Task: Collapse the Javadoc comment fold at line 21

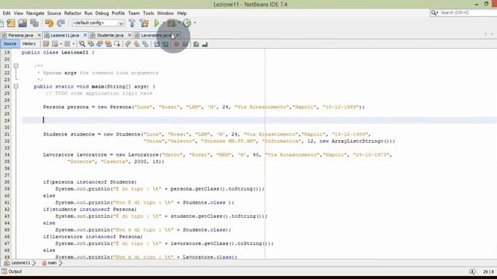Action: (16, 66)
